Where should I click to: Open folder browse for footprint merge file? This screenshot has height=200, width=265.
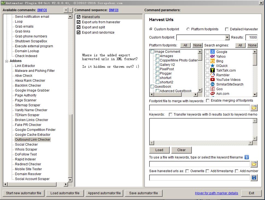coord(254,108)
